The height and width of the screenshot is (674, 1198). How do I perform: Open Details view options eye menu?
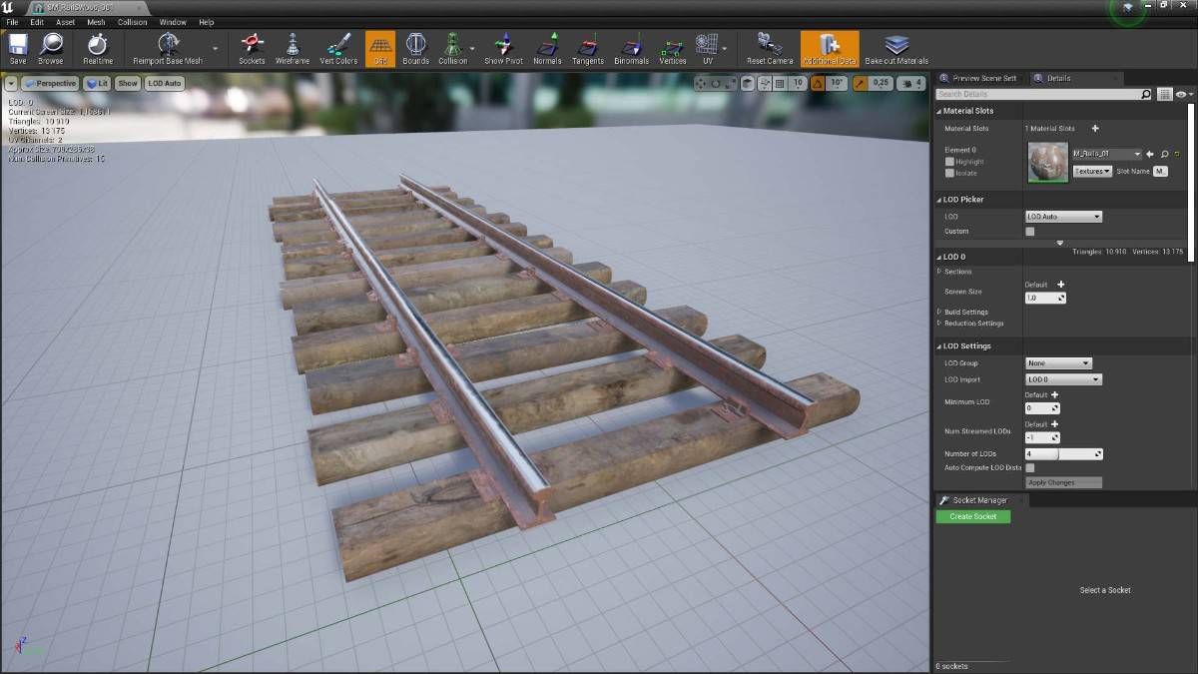click(1184, 94)
